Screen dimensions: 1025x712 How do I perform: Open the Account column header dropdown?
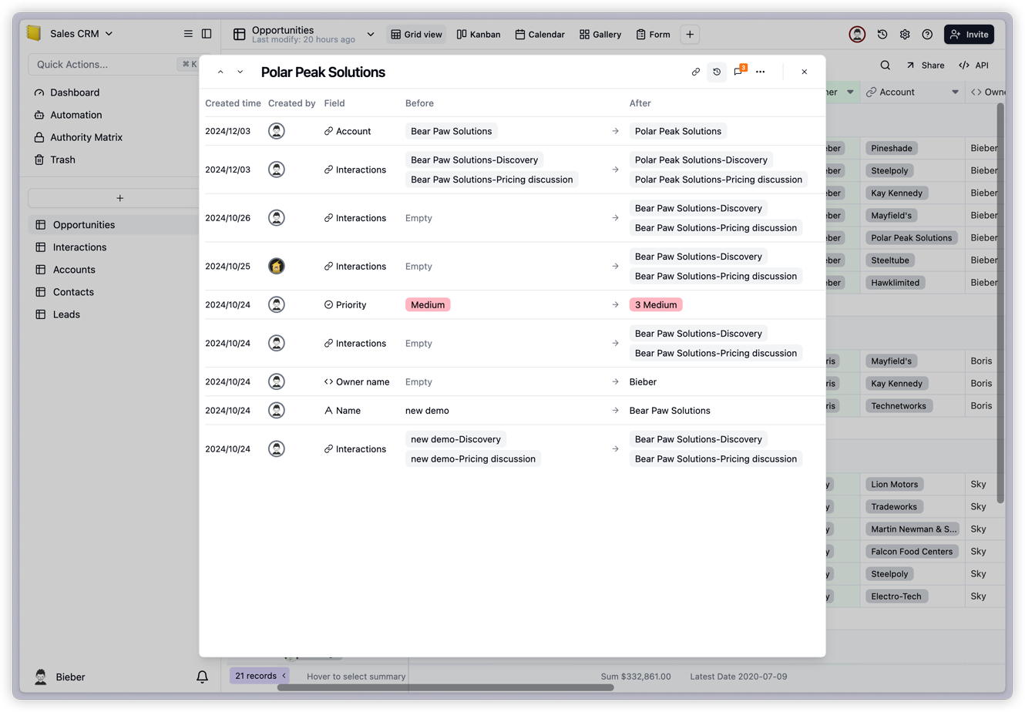(x=956, y=92)
